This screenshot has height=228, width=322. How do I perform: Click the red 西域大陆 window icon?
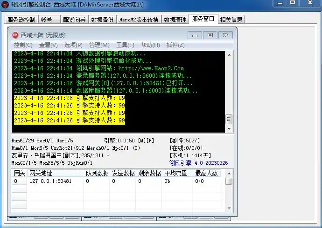(x=15, y=35)
